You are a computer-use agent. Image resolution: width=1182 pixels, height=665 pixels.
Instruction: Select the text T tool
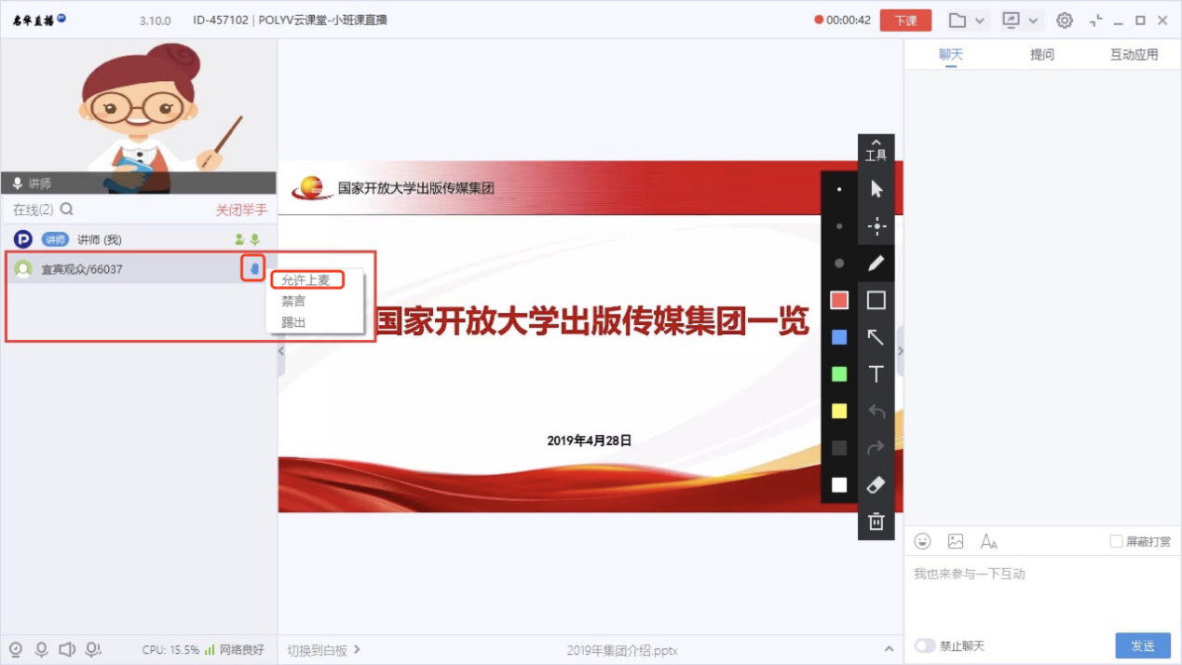tap(876, 374)
